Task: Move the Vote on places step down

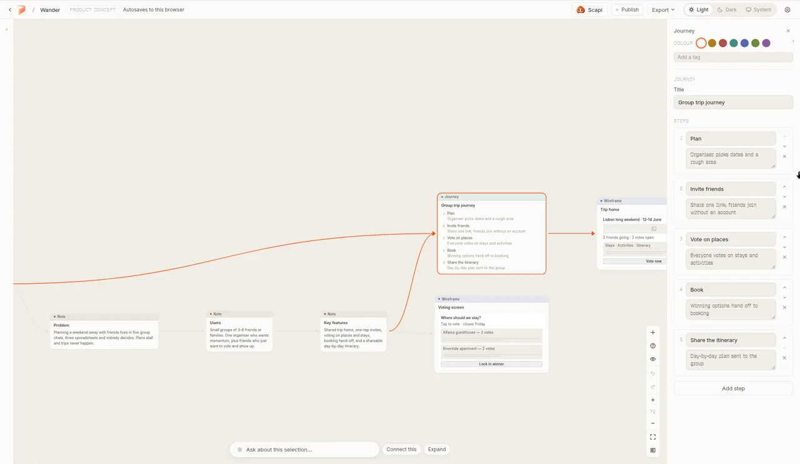Action: [x=785, y=247]
